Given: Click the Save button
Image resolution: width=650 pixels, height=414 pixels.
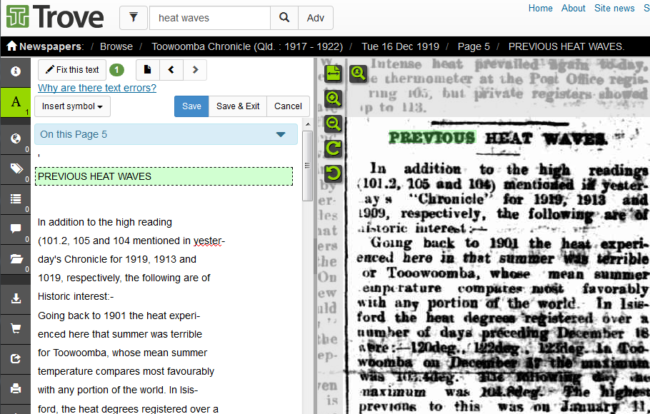Looking at the screenshot, I should click(x=191, y=106).
